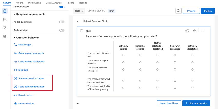The image size is (218, 109).
Task: Check the Q23 question checkbox
Action: (x=82, y=31)
